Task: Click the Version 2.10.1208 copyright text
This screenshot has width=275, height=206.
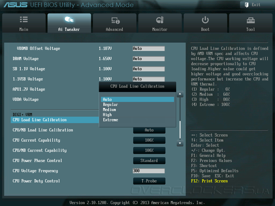Action: coord(137,203)
